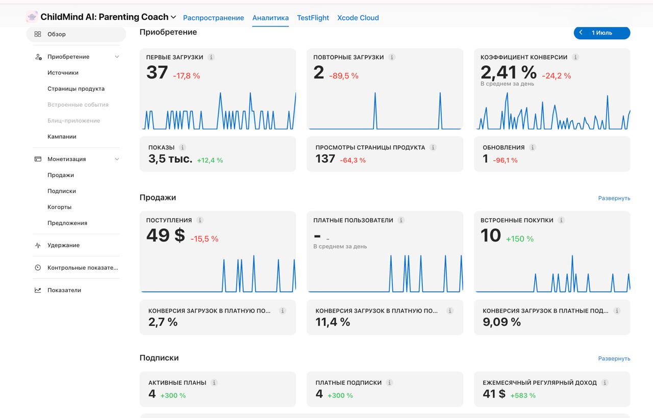
Task: Click the Контрольные показатели gauge icon
Action: click(38, 268)
